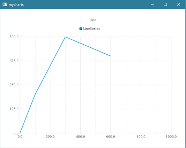Click the y-axis label 0.0

point(16,133)
